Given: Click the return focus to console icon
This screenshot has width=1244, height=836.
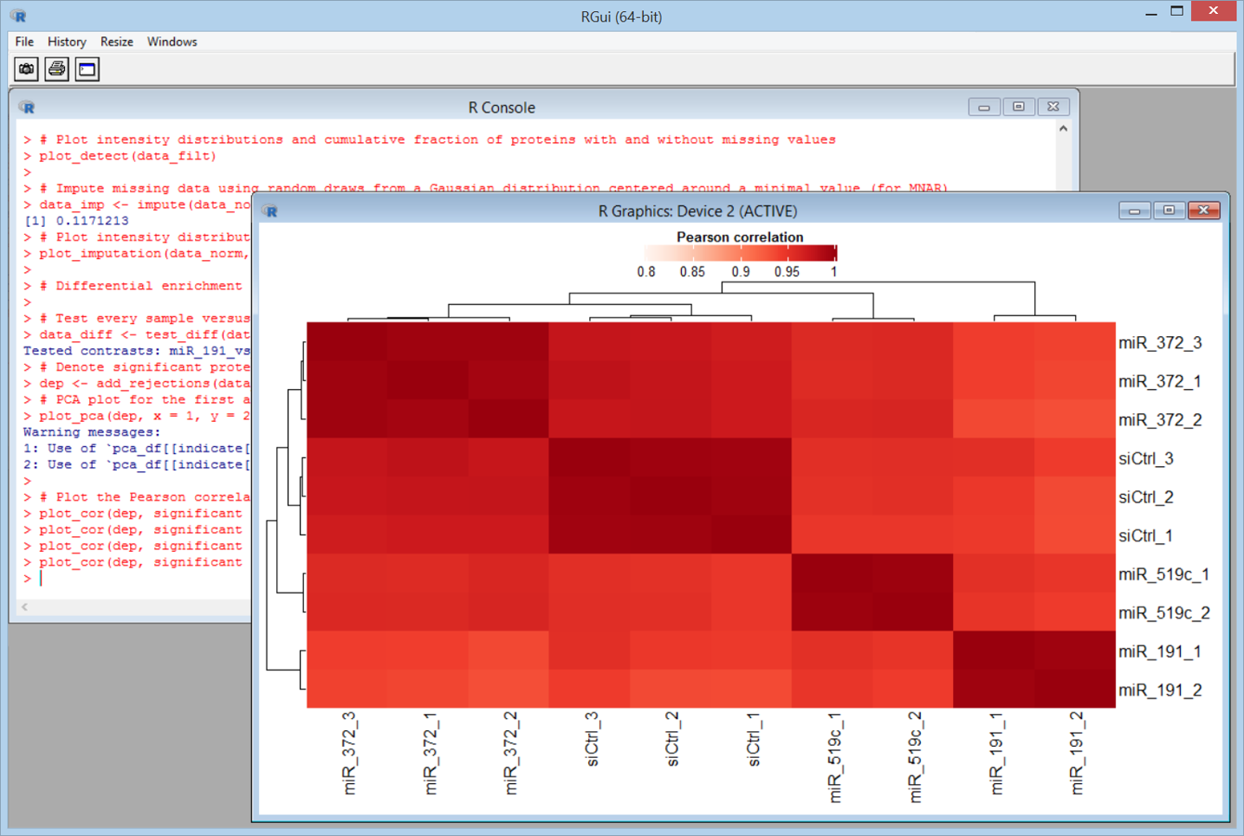Looking at the screenshot, I should [x=87, y=69].
